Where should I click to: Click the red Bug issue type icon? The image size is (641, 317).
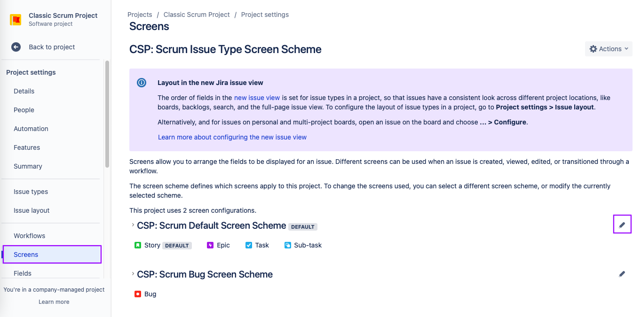click(138, 294)
